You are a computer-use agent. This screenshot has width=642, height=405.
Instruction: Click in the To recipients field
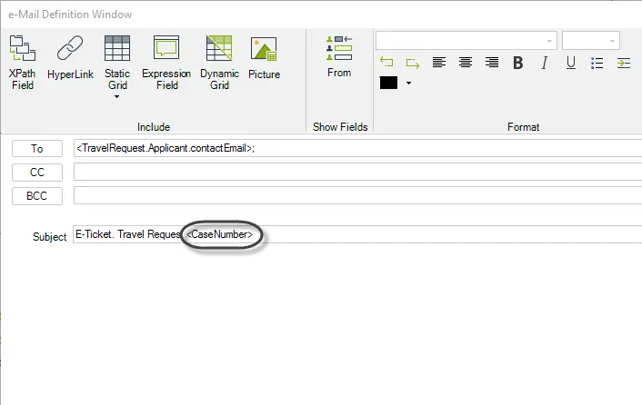pos(358,148)
